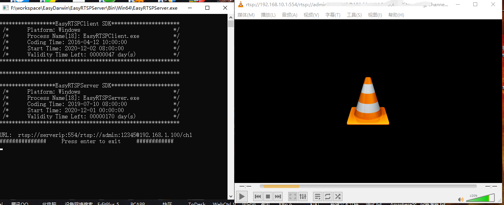Viewport: 504px width, 205px height.
Task: Click the 'Press enter to exit' line
Action: [87, 141]
